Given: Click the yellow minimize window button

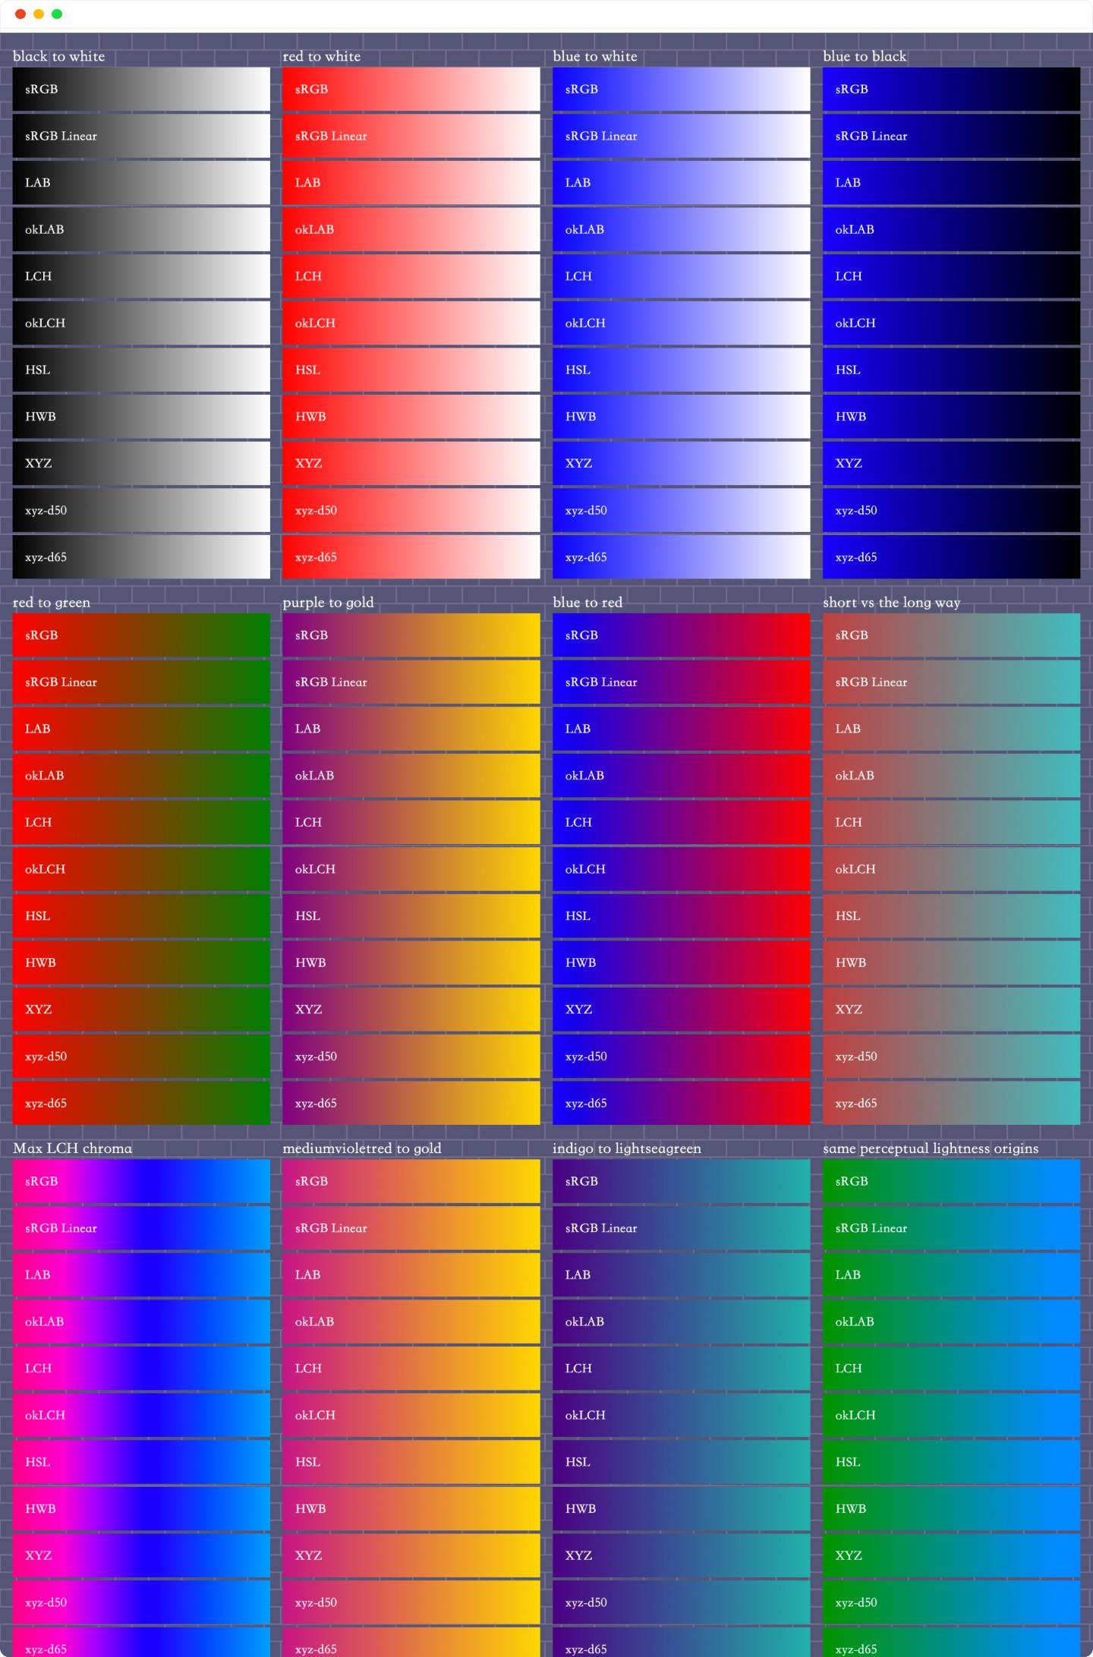Looking at the screenshot, I should 39,14.
